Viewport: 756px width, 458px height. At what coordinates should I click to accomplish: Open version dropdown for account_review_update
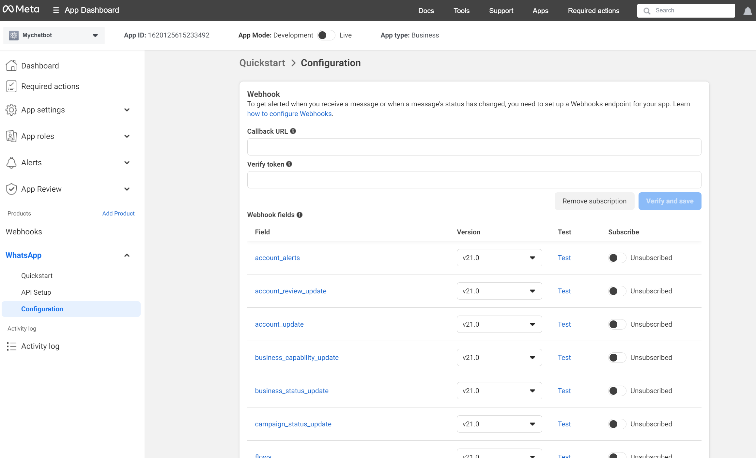(499, 291)
